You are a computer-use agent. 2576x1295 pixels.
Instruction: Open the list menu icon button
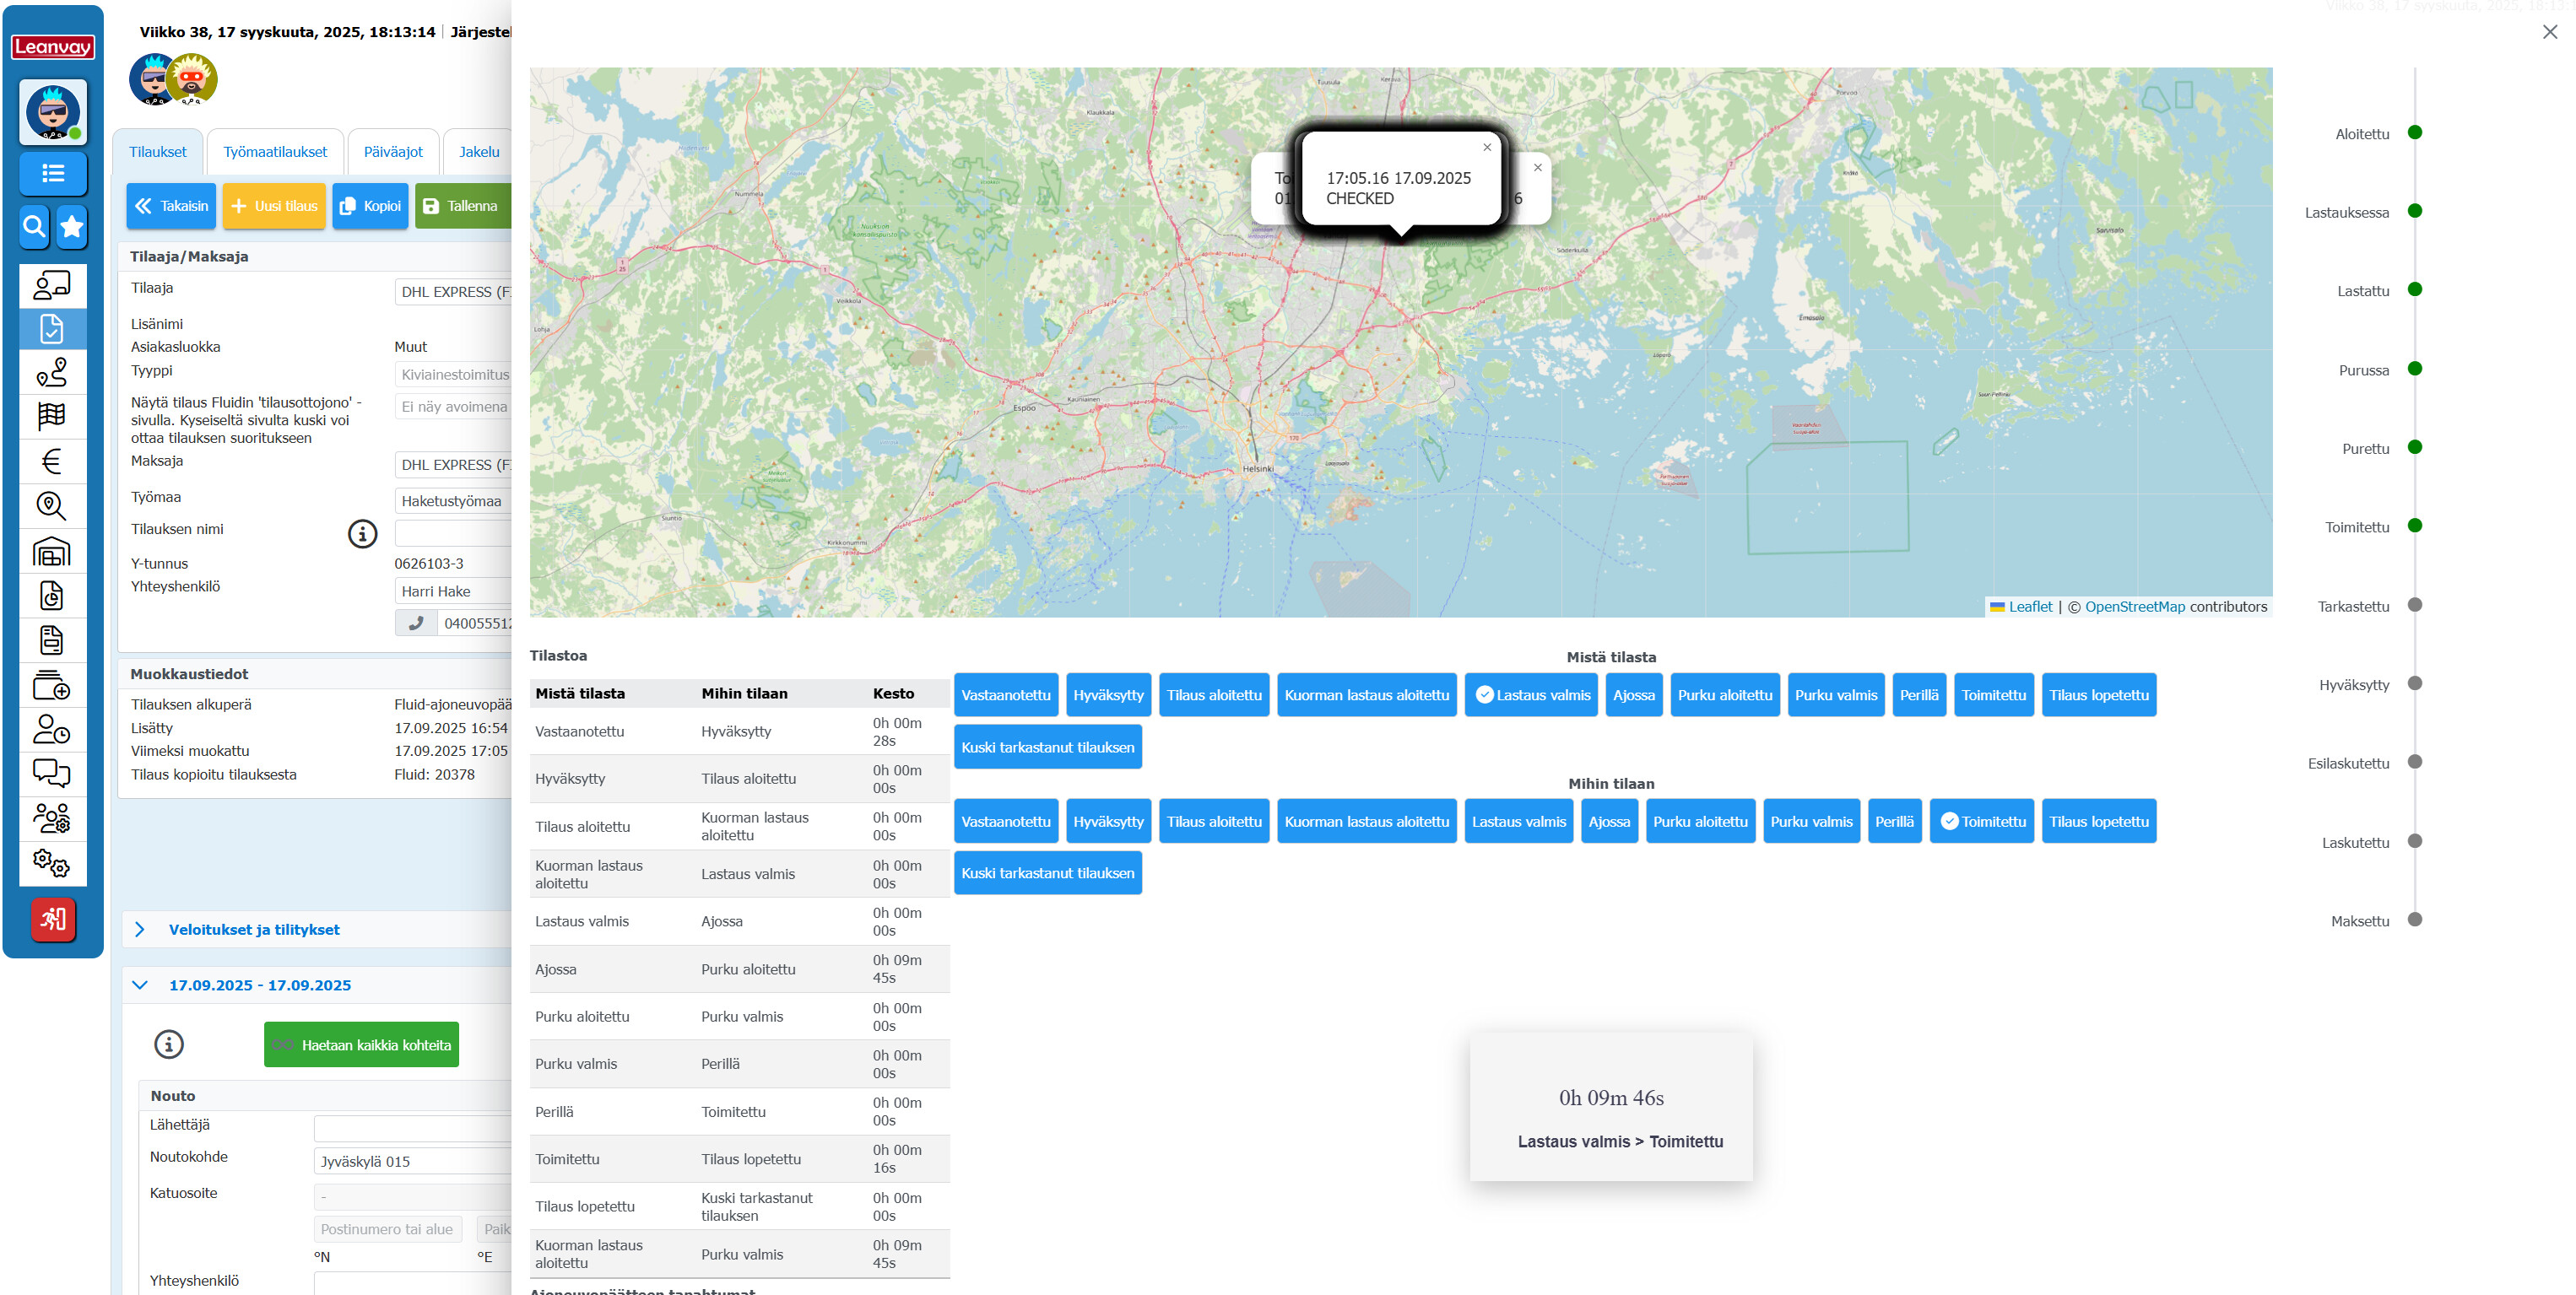point(53,174)
